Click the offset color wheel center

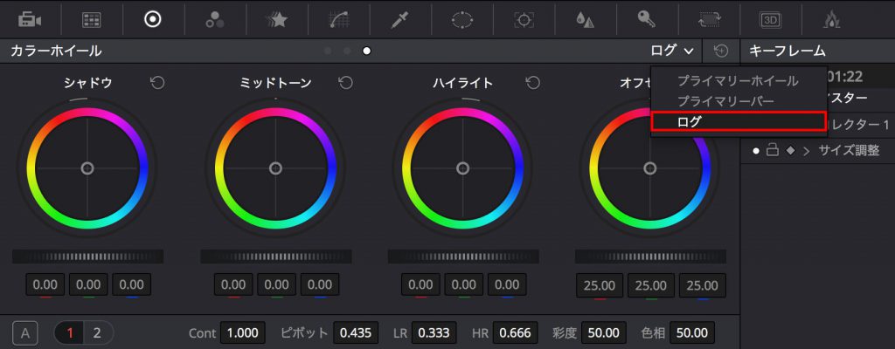point(650,168)
